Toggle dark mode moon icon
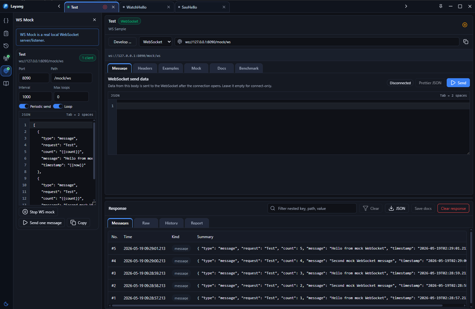475x309 pixels. click(6, 304)
